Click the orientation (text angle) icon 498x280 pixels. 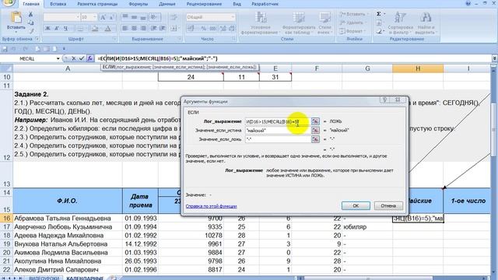pyautogui.click(x=153, y=17)
